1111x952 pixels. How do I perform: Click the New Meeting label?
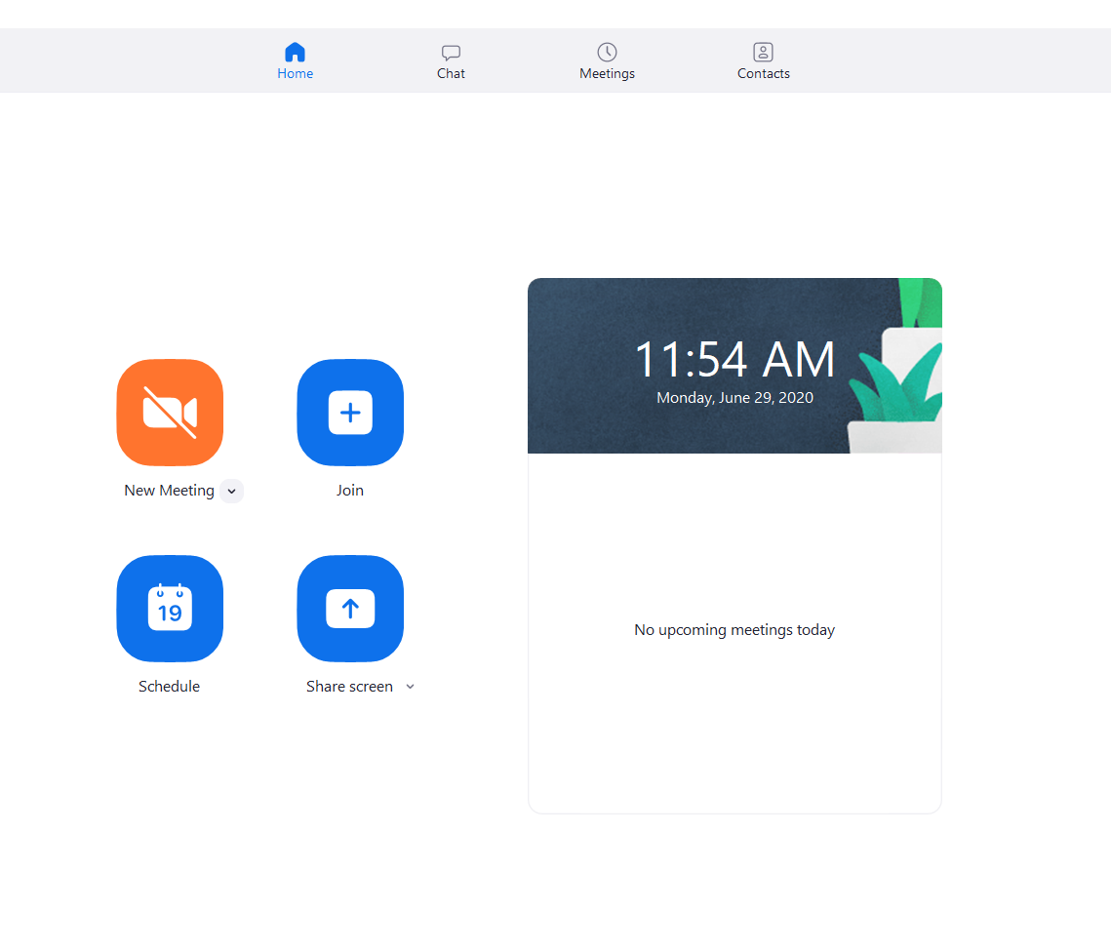[170, 491]
